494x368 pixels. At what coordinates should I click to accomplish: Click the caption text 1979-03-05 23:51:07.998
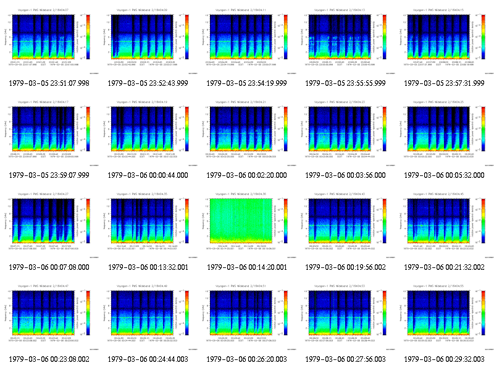click(49, 83)
